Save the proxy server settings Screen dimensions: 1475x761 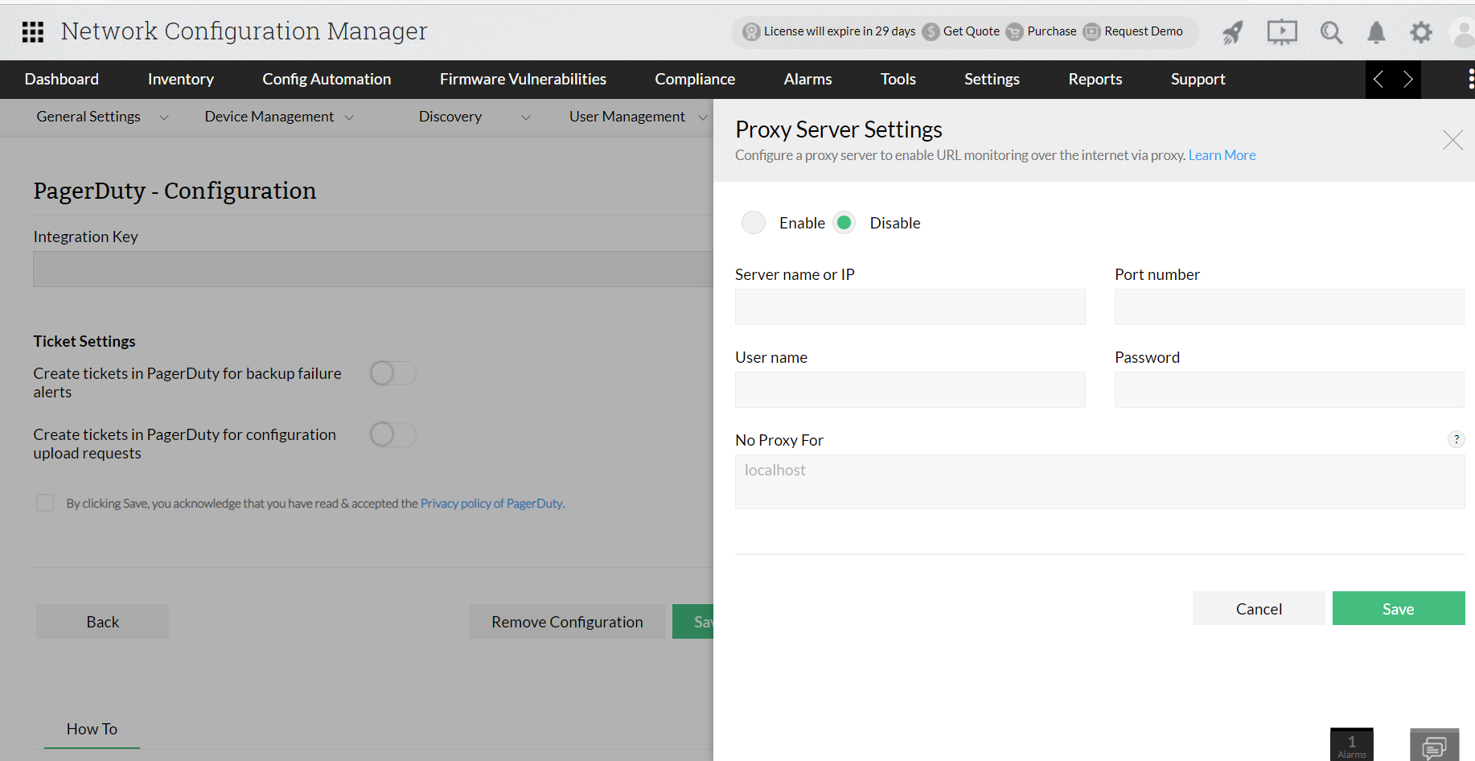coord(1398,609)
